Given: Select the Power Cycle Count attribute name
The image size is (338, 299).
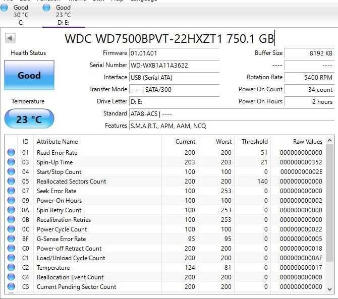Looking at the screenshot, I should [62, 229].
